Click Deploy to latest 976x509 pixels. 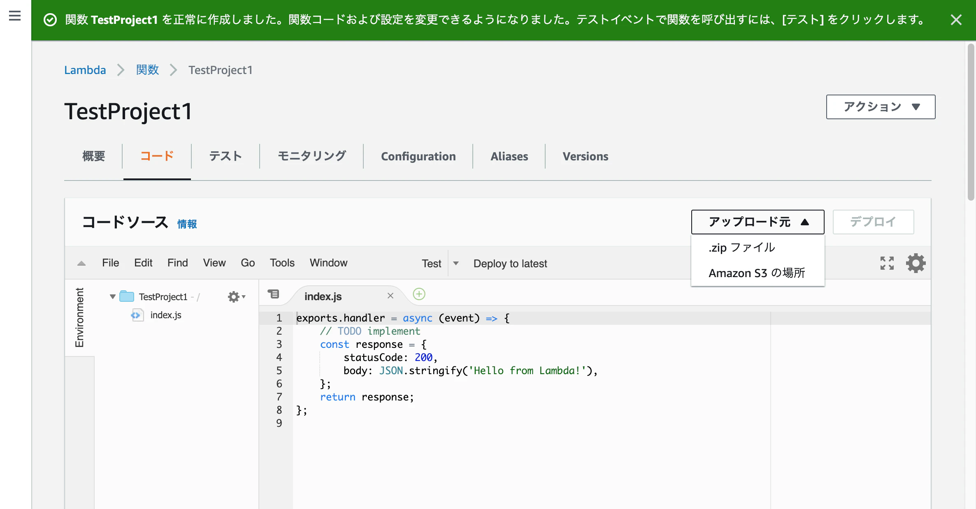point(510,264)
